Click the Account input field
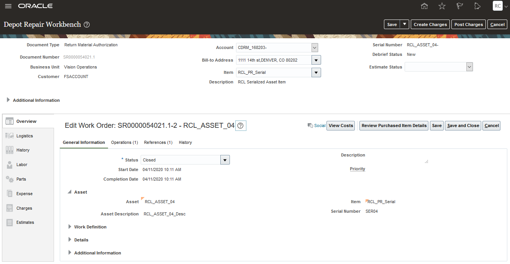Viewport: 510px width, 264px height. [x=274, y=47]
